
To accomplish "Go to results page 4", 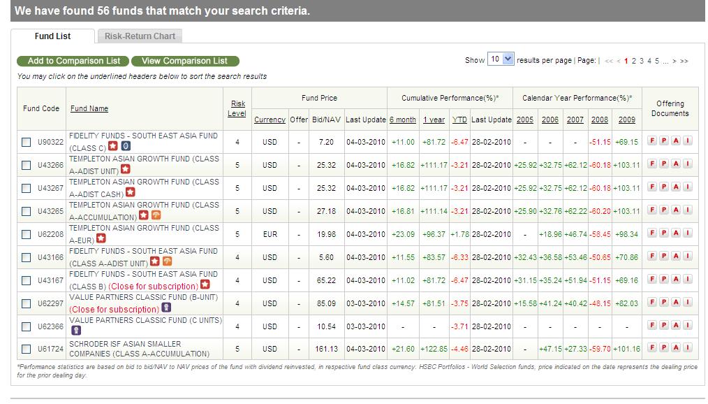I will point(649,61).
